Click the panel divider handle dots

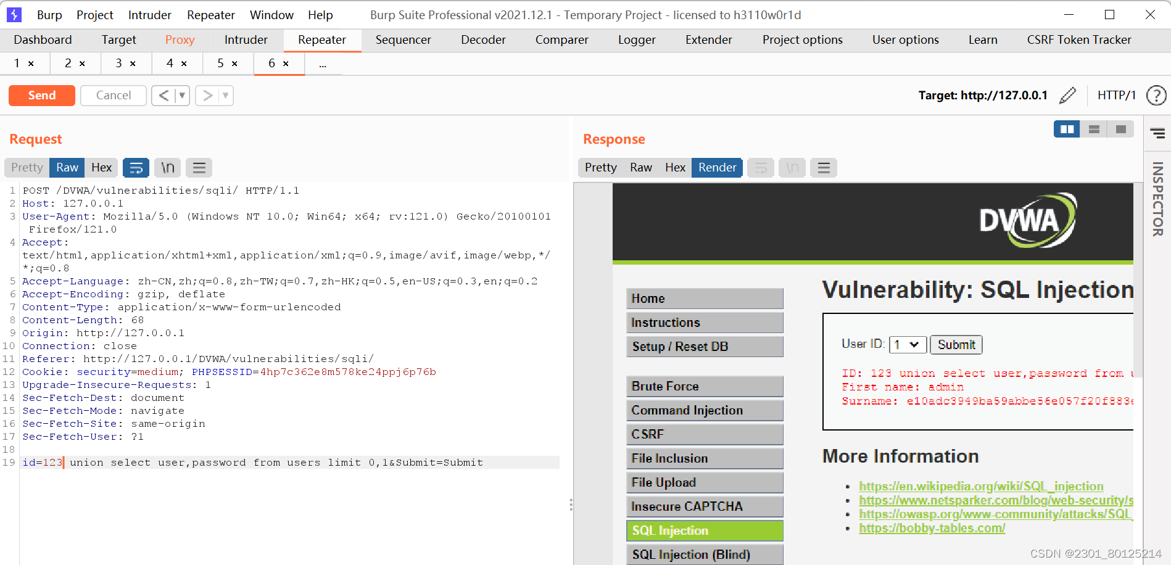point(571,505)
